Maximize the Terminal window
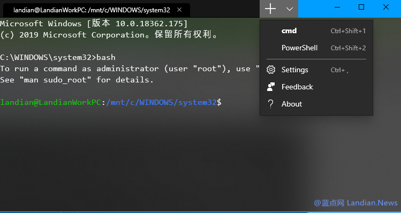 pyautogui.click(x=361, y=7)
